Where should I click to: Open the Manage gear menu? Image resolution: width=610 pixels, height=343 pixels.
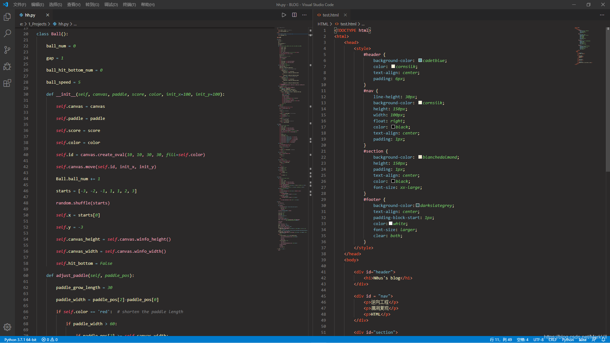(x=7, y=327)
